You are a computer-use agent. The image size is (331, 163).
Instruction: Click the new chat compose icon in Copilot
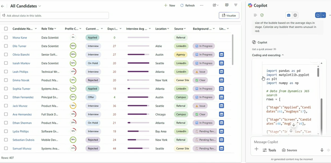318,15
